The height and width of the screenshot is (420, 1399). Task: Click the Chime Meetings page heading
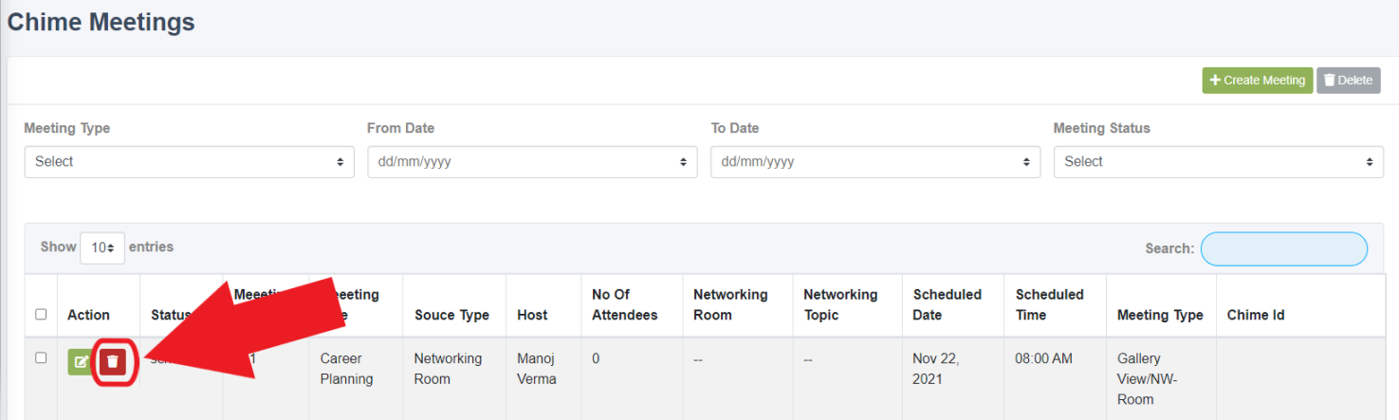(101, 22)
